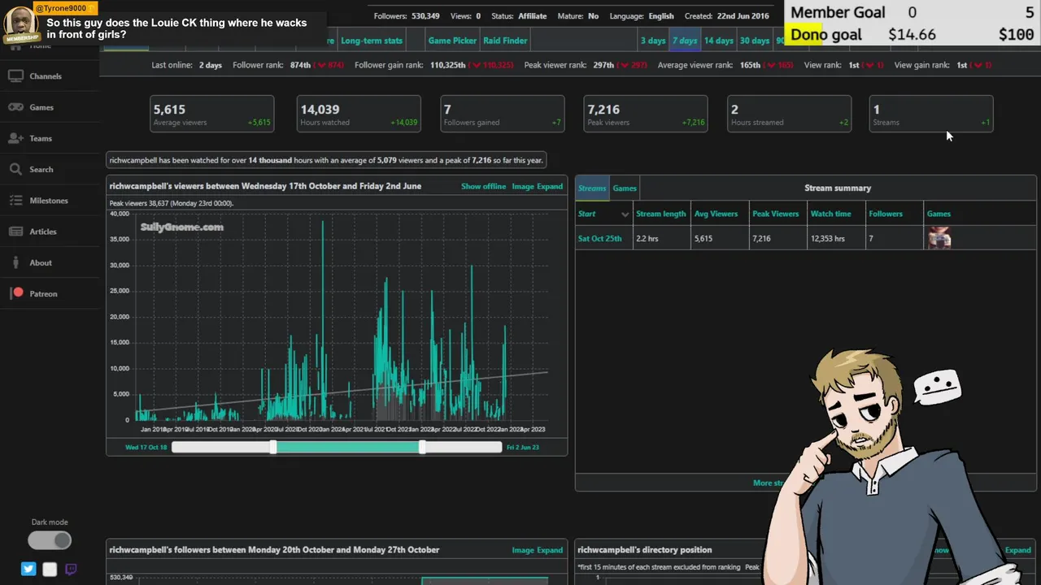
Task: Open the purple Twitch icon
Action: (x=71, y=569)
